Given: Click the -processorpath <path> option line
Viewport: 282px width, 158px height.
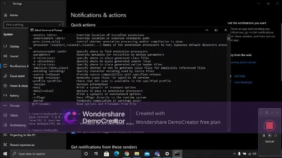Looking at the screenshot, I should click(90, 51).
